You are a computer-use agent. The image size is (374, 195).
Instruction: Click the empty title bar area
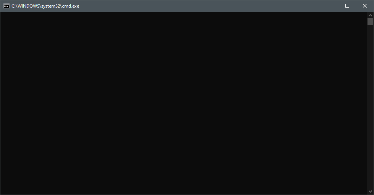click(200, 6)
